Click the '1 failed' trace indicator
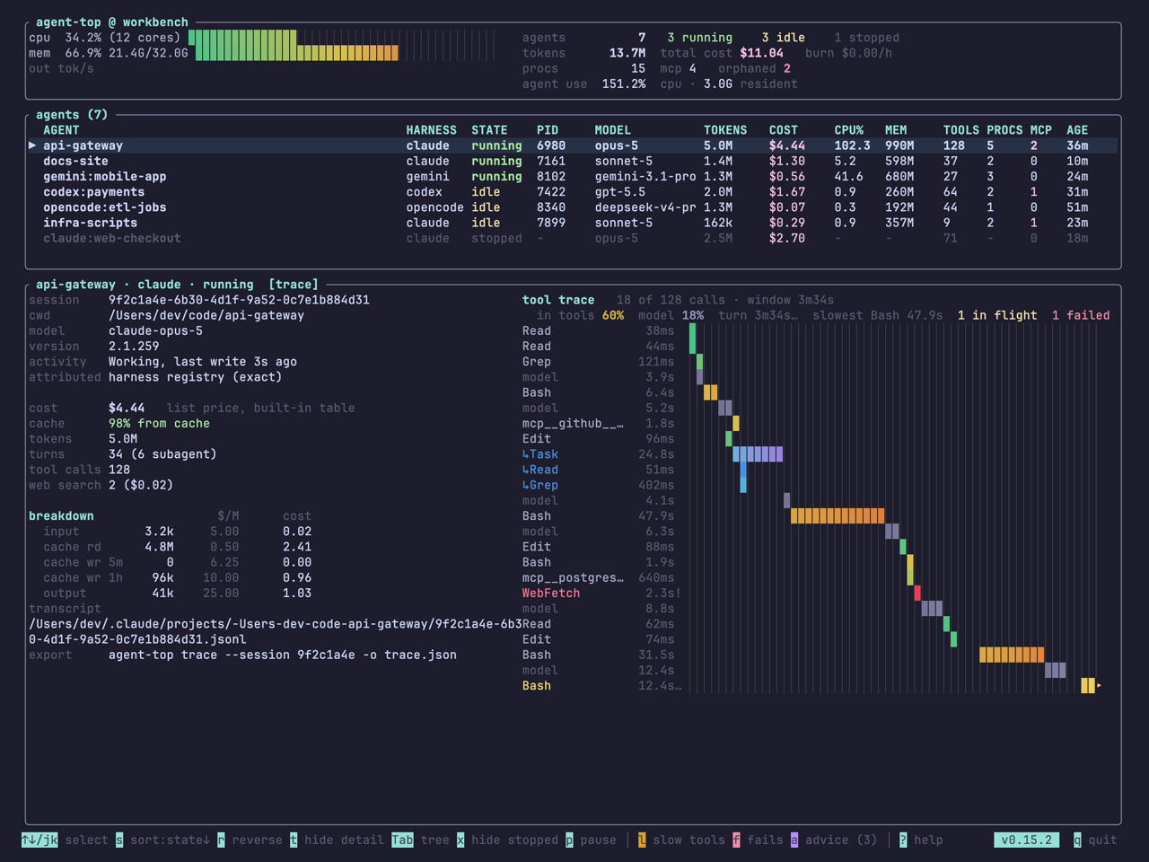This screenshot has height=862, width=1149. click(1081, 315)
